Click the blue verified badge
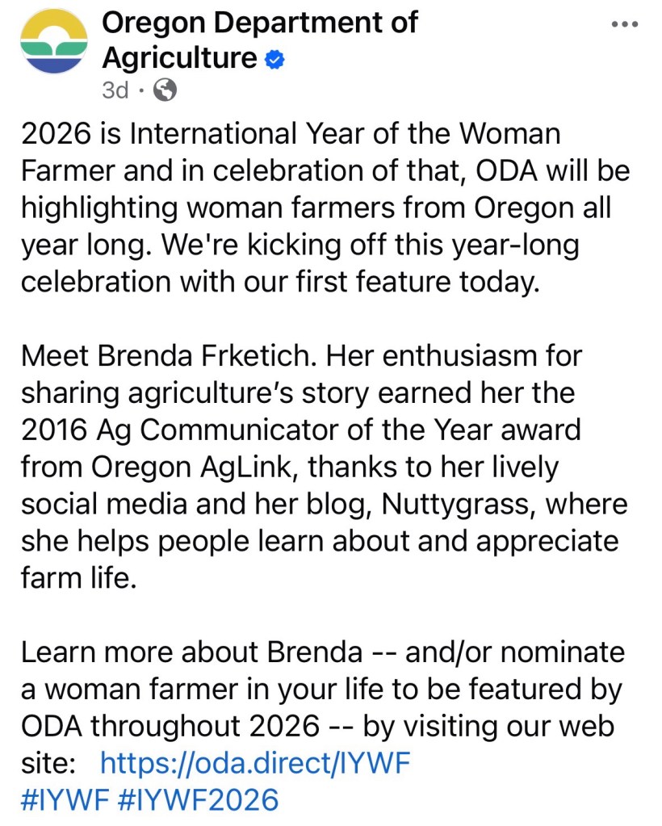 pos(274,58)
